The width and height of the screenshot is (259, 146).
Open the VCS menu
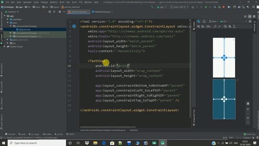point(81,2)
